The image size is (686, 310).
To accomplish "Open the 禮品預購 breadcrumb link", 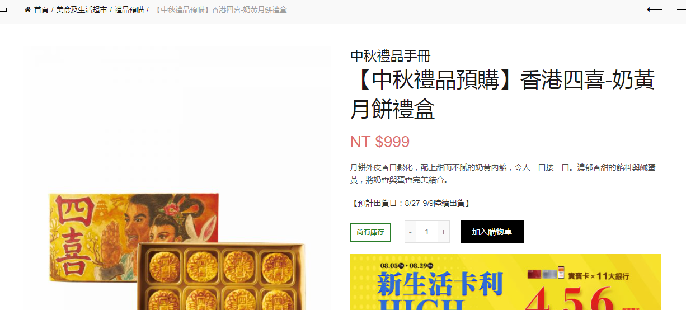I will tap(129, 10).
